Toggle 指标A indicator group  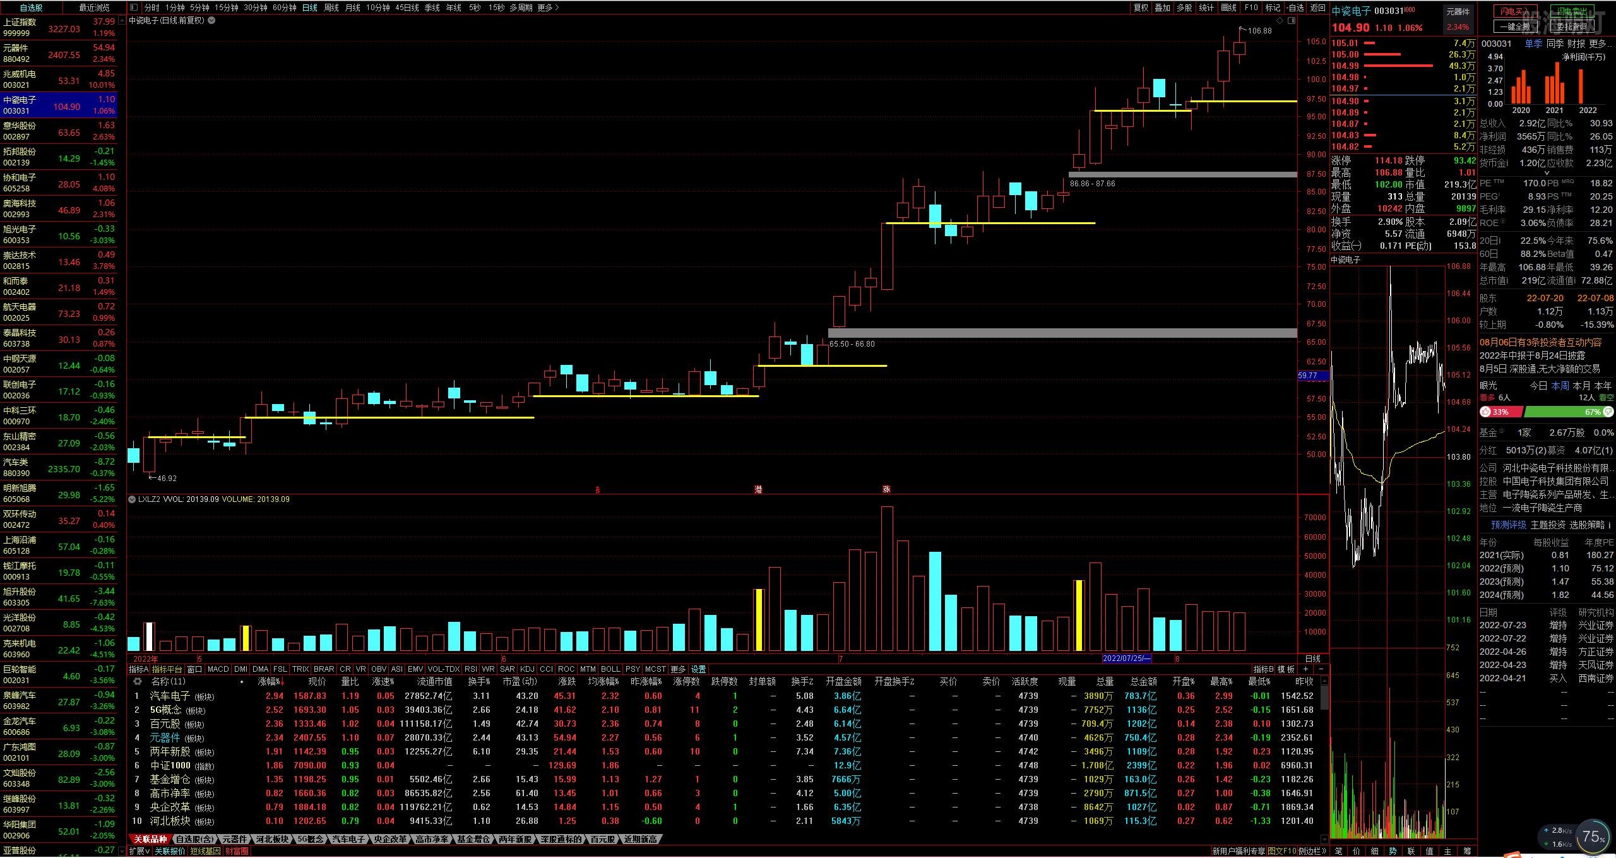(138, 669)
